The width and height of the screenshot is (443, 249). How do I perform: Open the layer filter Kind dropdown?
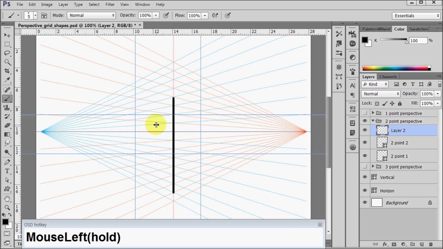coord(375,84)
